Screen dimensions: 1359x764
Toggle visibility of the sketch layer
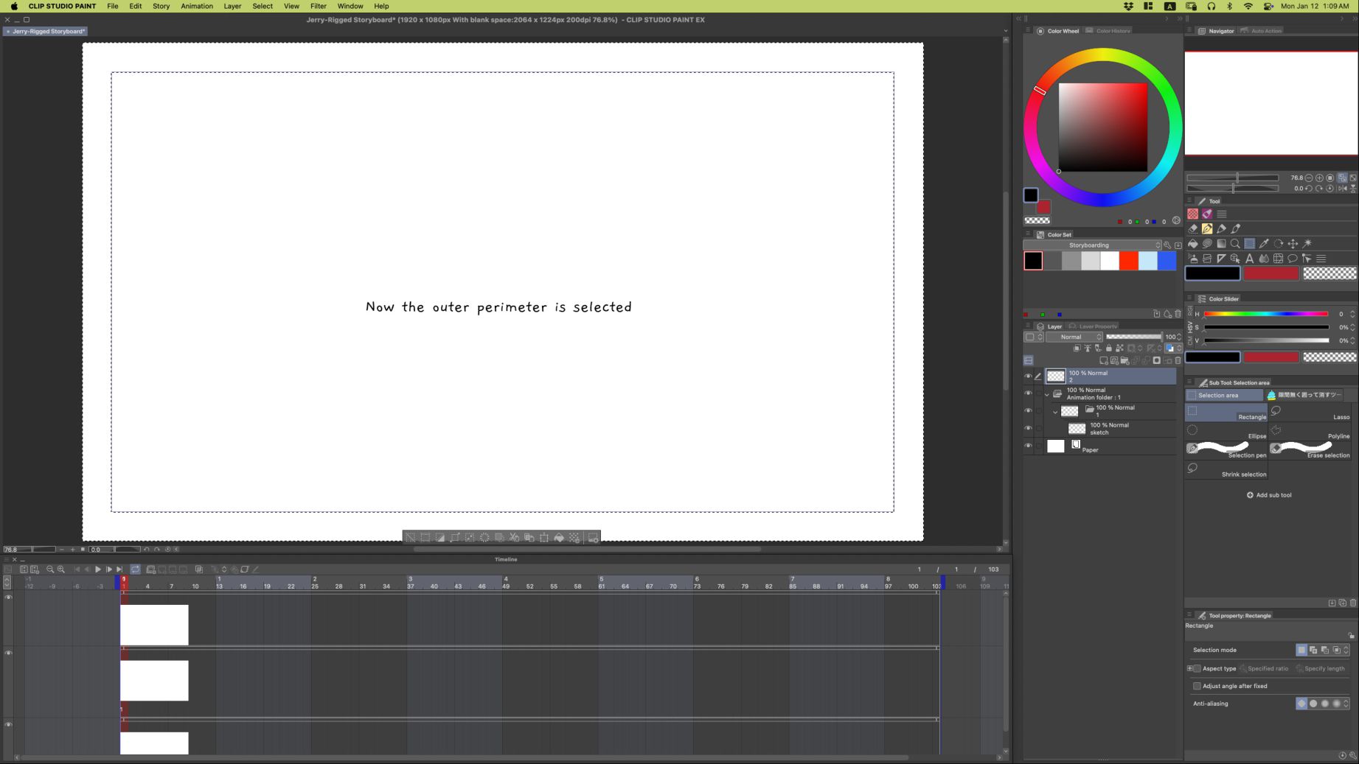(x=1028, y=428)
